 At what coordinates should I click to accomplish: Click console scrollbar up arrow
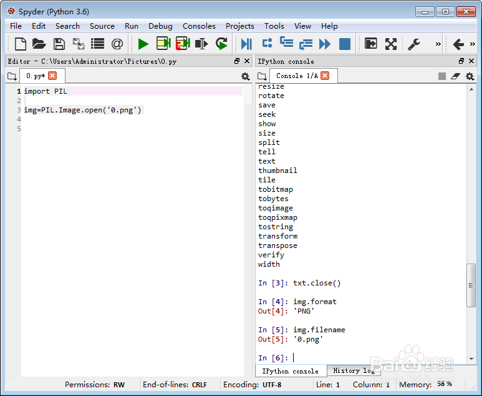coord(471,89)
